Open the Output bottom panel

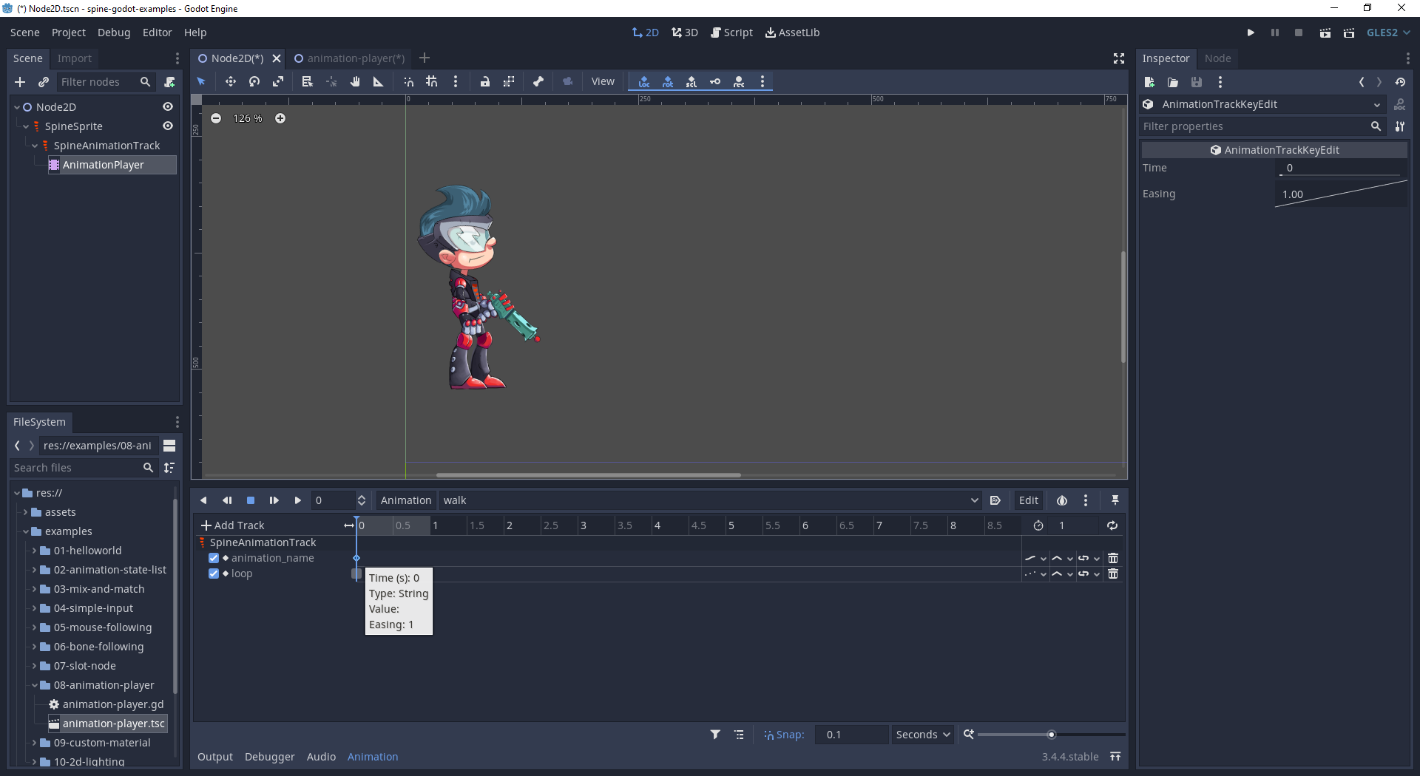215,757
